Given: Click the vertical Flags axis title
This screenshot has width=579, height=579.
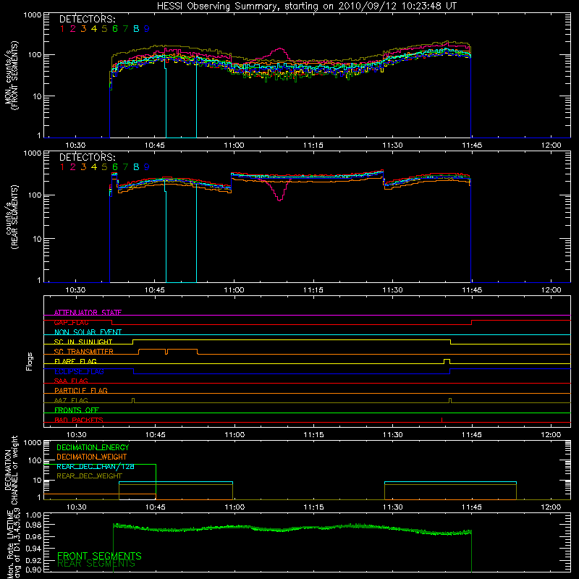Looking at the screenshot, I should [30, 361].
